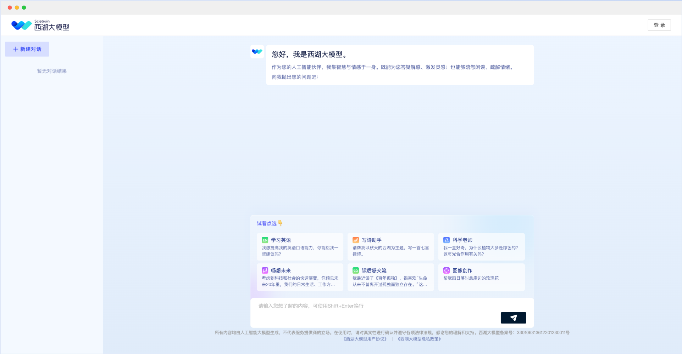Select the 图像创作 prompt 帮我画日落时悬崖边的玫瑰花
This screenshot has height=354, width=682.
pos(471,278)
